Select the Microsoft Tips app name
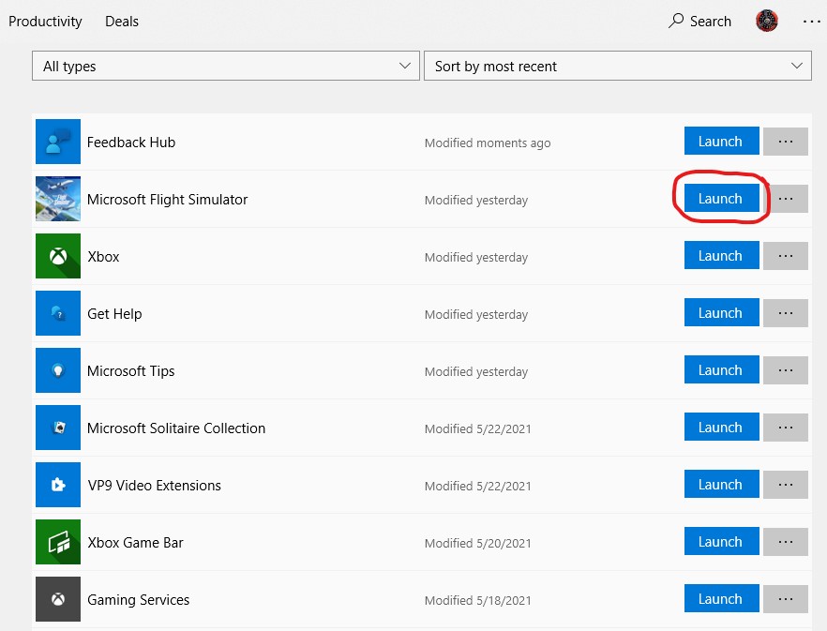This screenshot has width=827, height=631. tap(131, 371)
